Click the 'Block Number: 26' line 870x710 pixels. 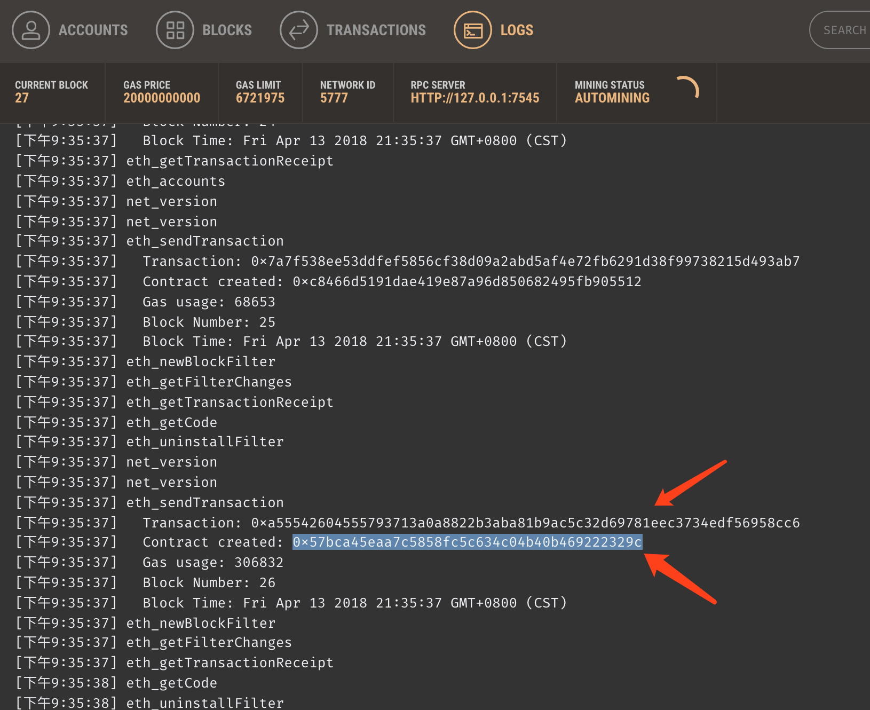(x=209, y=583)
